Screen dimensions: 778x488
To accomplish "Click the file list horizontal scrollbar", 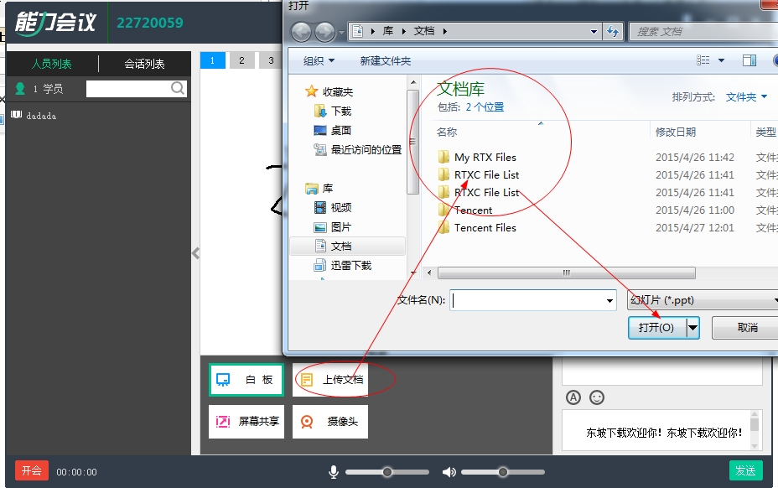I will coord(566,273).
